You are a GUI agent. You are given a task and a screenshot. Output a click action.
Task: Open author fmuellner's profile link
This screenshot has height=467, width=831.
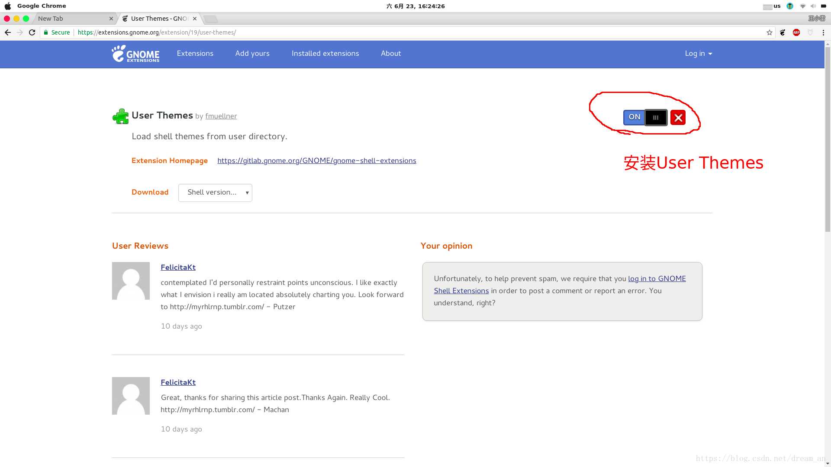click(x=221, y=116)
